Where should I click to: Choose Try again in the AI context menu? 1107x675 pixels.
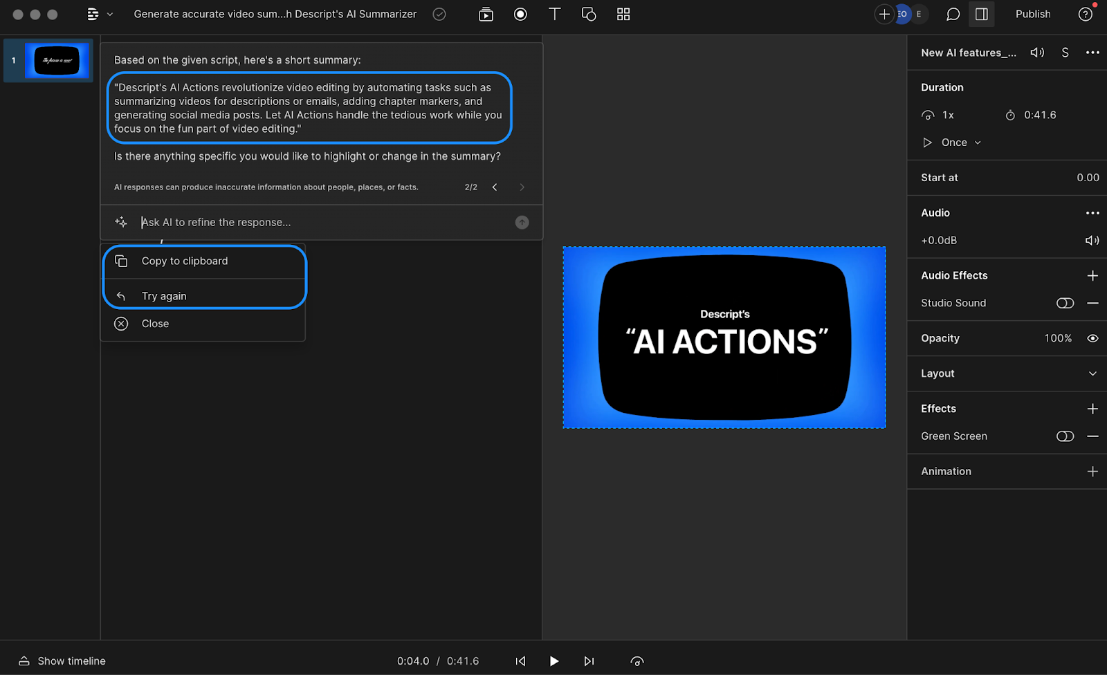click(163, 295)
